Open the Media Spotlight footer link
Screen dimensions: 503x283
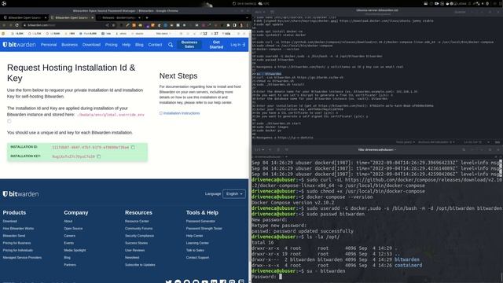pos(75,250)
